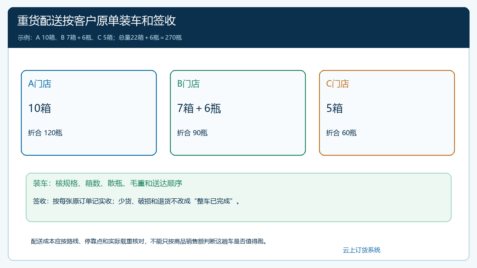Click the example subtitle with 总量22箱

tap(100, 38)
